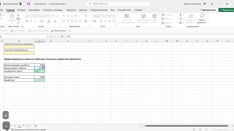This screenshot has width=234, height=131.
Task: Toggle Italic formatting (К)
Action: point(31,21)
